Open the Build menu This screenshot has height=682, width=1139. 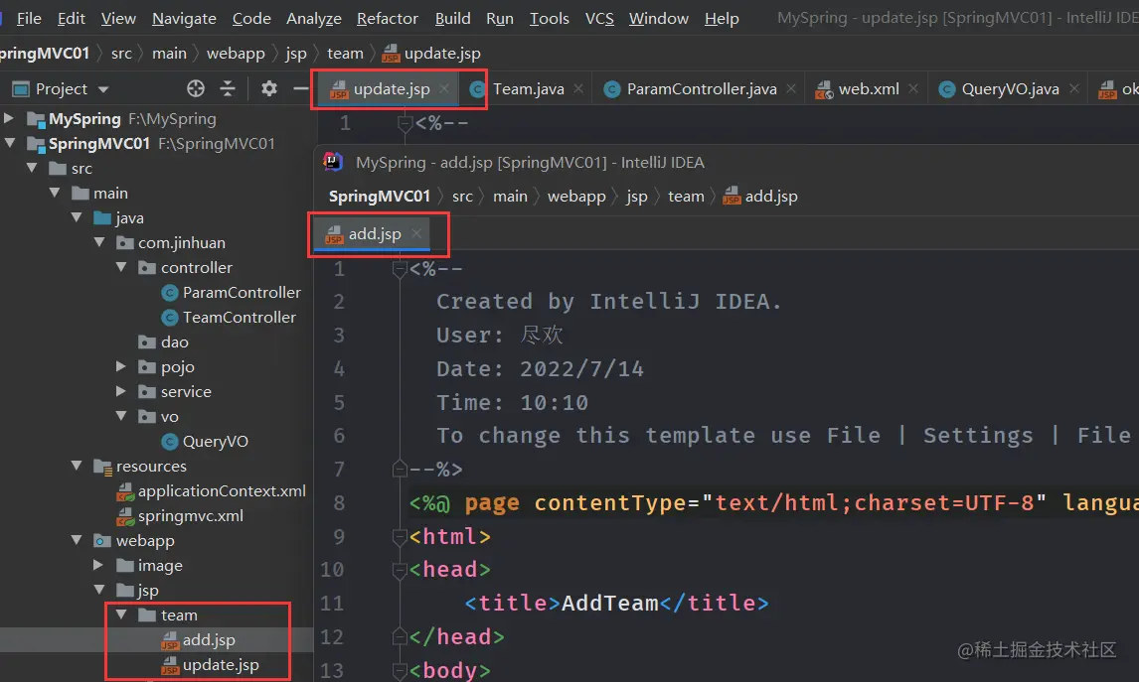pyautogui.click(x=452, y=18)
